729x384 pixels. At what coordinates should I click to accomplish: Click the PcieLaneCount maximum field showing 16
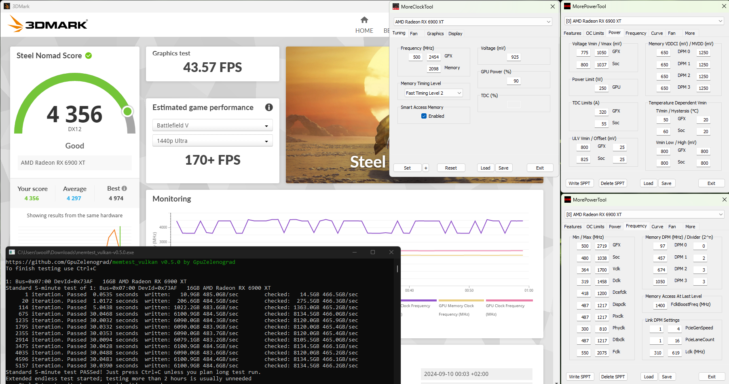tap(675, 341)
